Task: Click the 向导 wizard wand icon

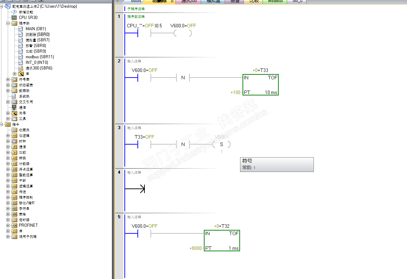Action: click(x=14, y=113)
